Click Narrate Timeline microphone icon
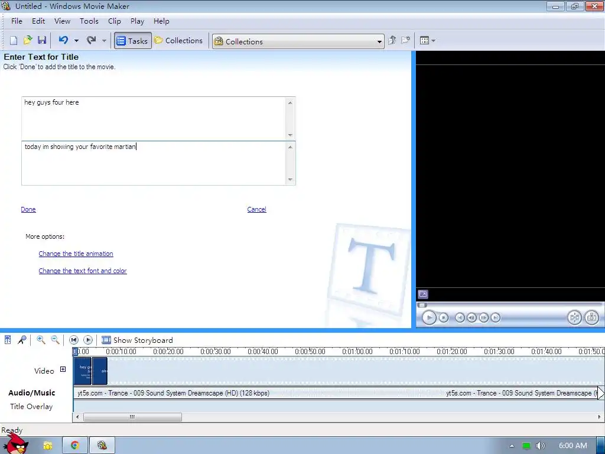Screen dimensions: 605x454 coord(22,340)
